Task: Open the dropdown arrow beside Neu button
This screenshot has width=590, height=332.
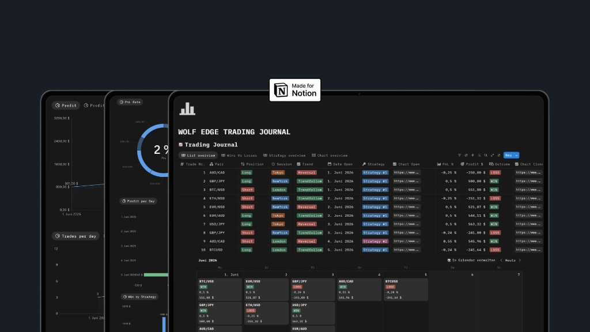Action: [x=516, y=155]
